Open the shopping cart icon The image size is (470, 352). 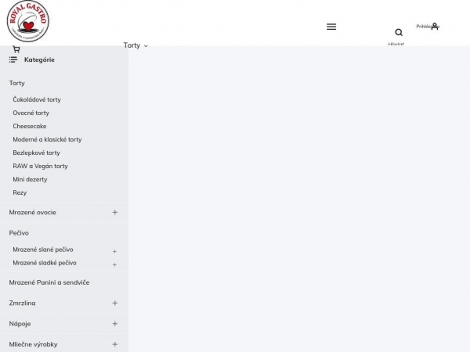click(16, 49)
